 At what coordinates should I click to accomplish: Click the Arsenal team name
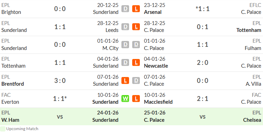click(x=153, y=12)
